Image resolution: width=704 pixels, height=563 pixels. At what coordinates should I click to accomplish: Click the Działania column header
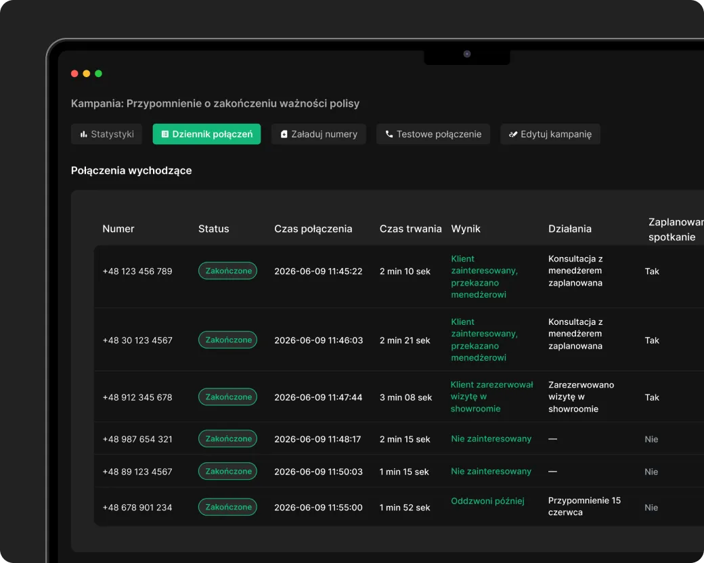pyautogui.click(x=570, y=229)
